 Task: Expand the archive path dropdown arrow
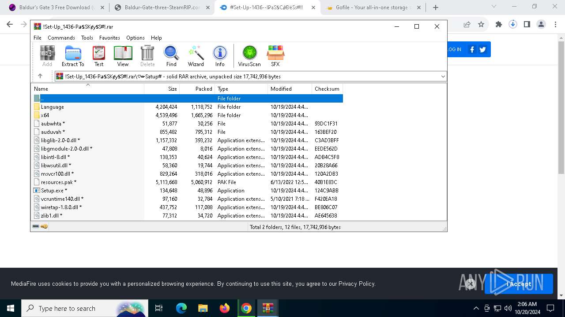coord(443,77)
